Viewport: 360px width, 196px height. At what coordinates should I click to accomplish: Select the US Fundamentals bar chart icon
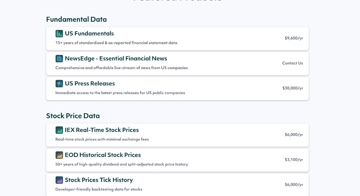pos(59,33)
